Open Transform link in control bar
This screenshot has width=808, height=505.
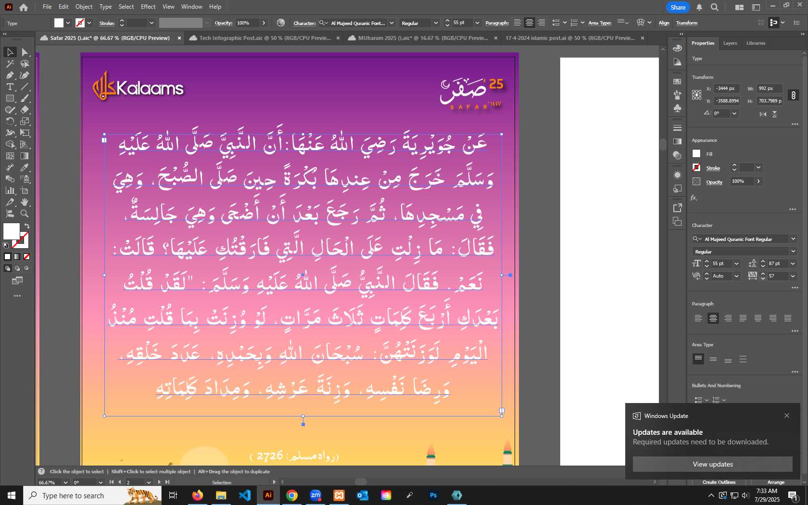[x=686, y=23]
